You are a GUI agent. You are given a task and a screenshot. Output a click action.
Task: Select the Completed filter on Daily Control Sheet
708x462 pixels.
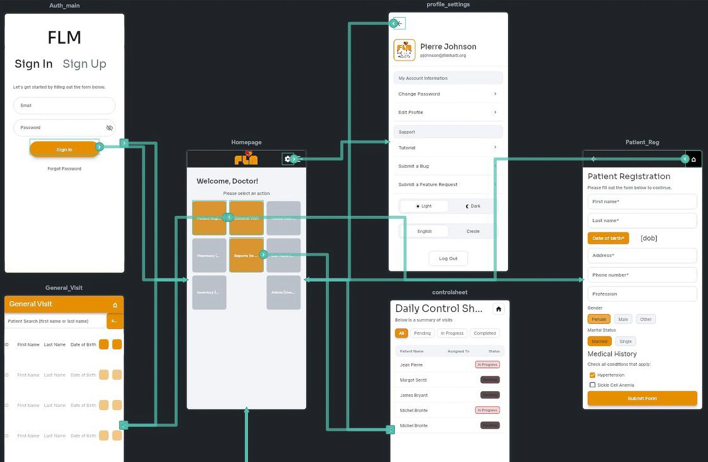tap(485, 333)
